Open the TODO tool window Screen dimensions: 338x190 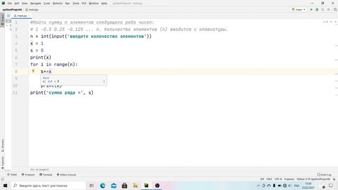tap(12, 175)
